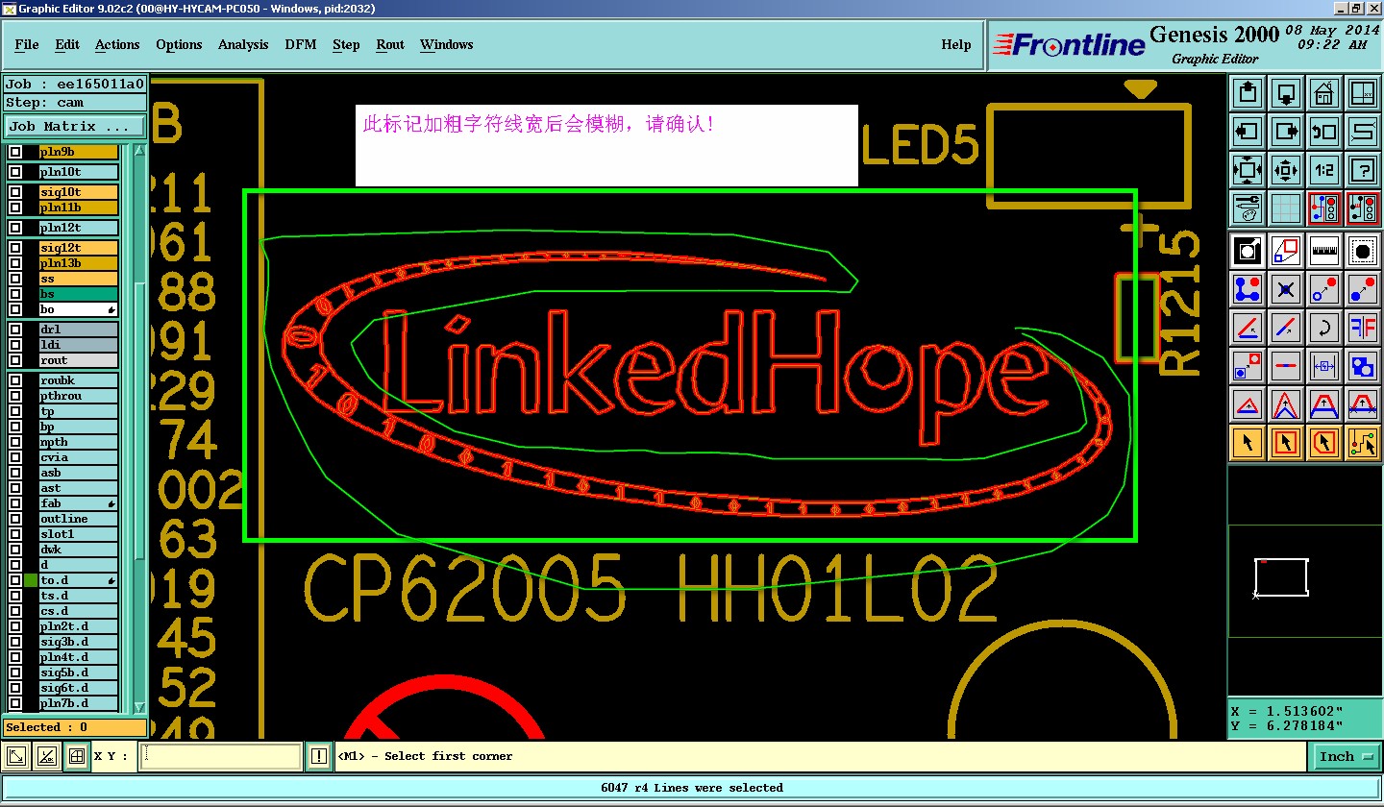This screenshot has width=1384, height=807.
Task: Click the question mark help icon
Action: [x=1363, y=170]
